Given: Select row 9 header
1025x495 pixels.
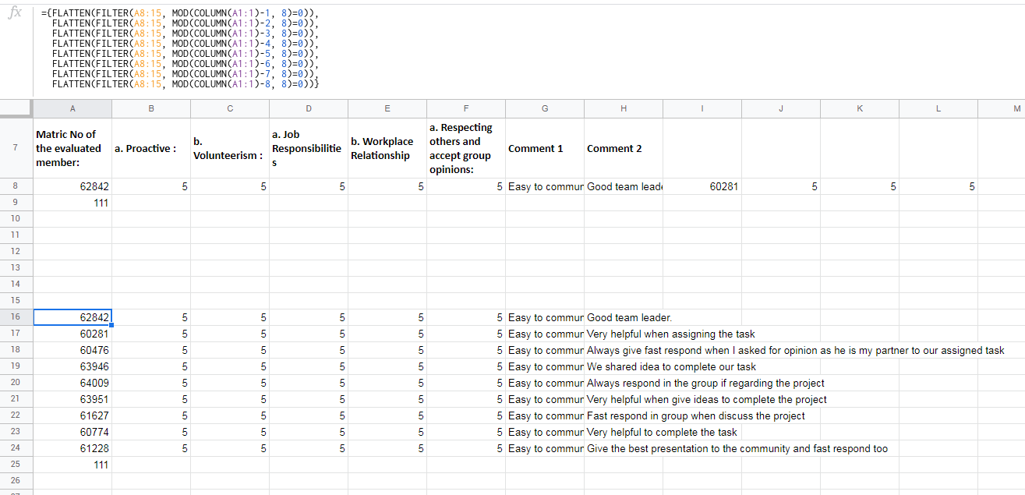Looking at the screenshot, I should (x=16, y=203).
